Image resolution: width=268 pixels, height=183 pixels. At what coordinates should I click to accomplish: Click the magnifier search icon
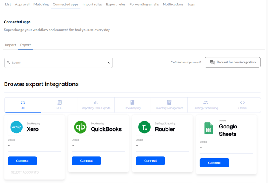tap(8, 63)
